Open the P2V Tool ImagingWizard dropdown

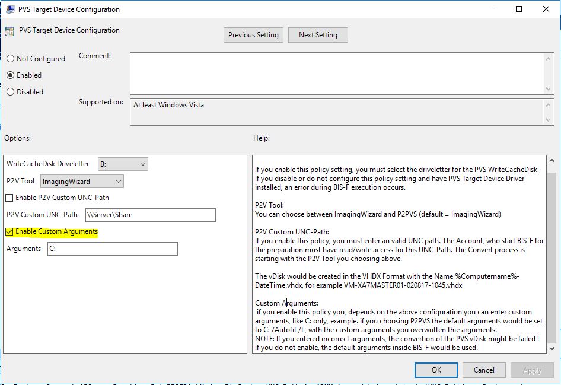pyautogui.click(x=82, y=182)
